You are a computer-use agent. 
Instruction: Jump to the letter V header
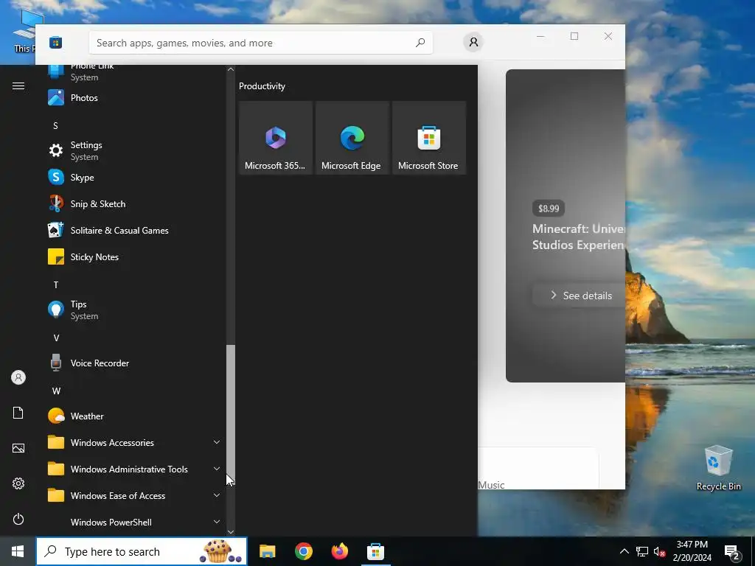pos(56,338)
